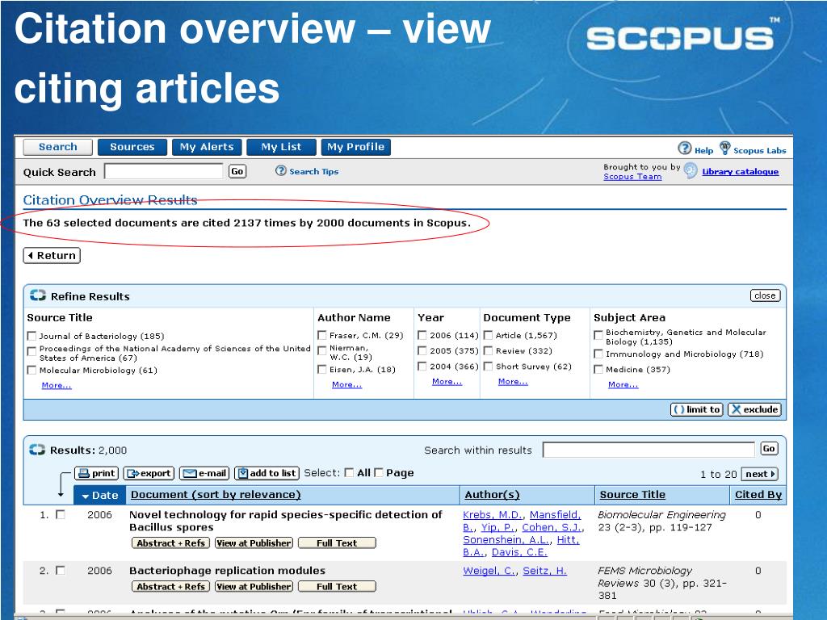Click the Search Tips question icon
The width and height of the screenshot is (827, 620).
(x=280, y=171)
